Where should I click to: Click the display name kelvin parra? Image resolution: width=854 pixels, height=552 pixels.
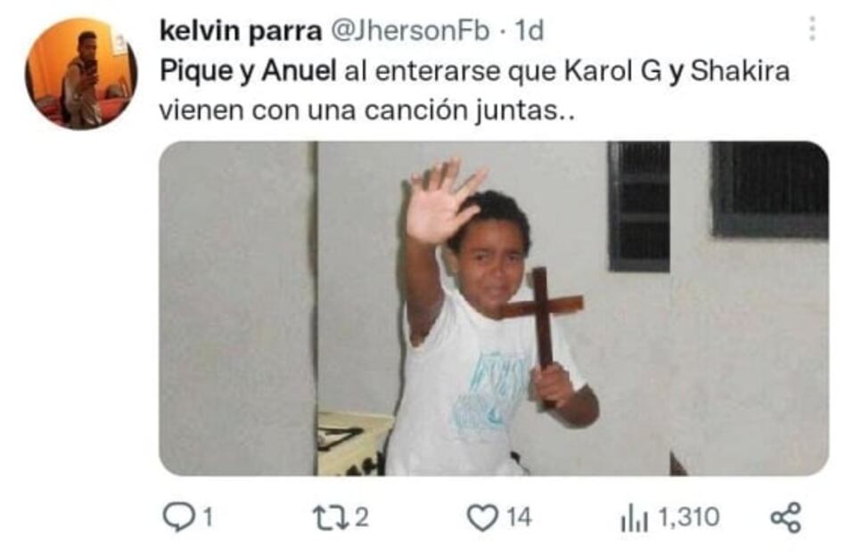pos(240,31)
